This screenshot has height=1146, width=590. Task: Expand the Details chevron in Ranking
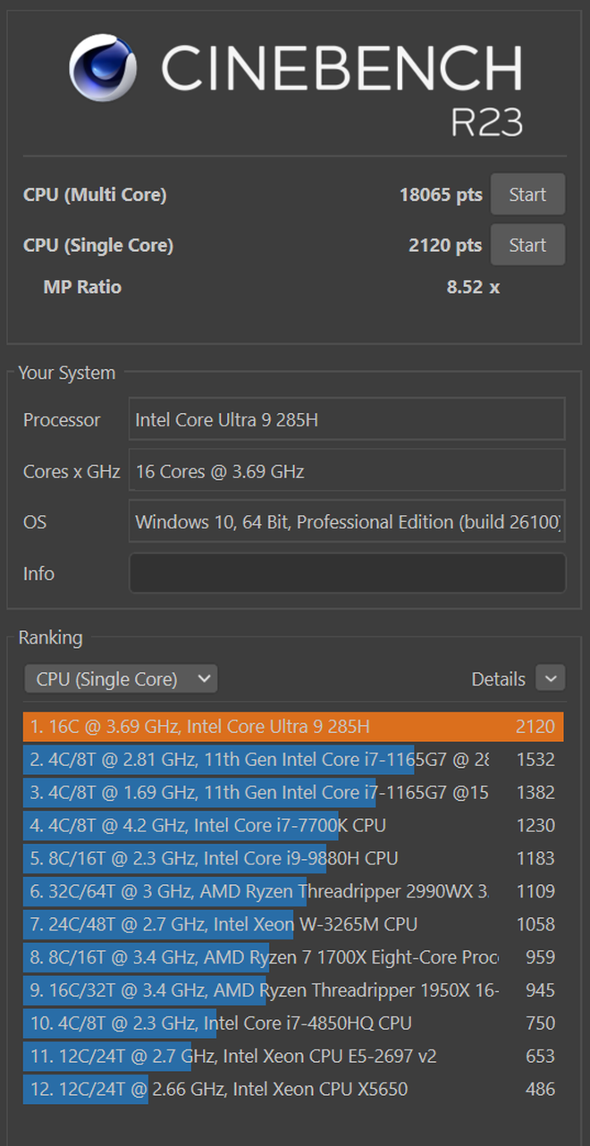[x=550, y=678]
